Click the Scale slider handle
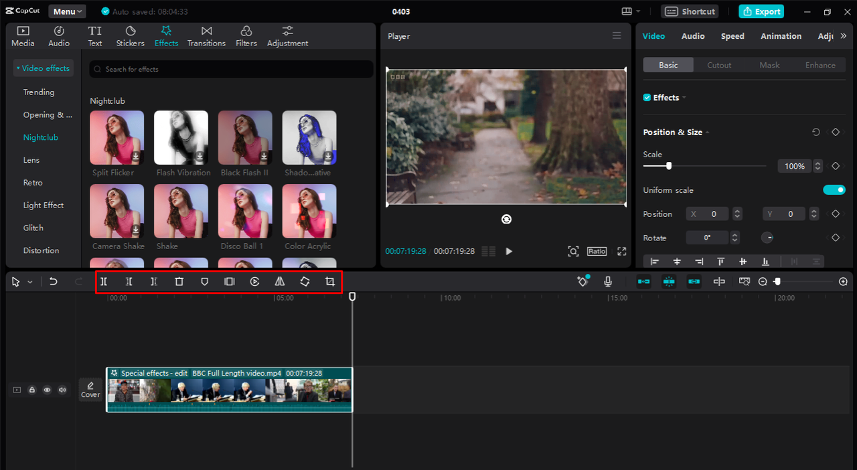The height and width of the screenshot is (470, 857). (668, 166)
